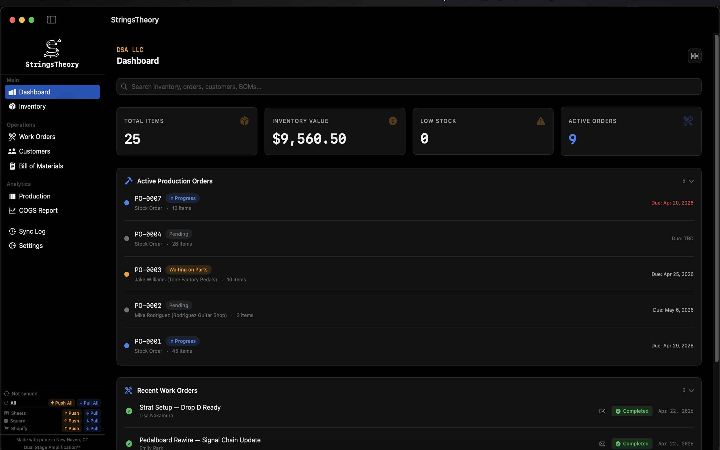The image size is (720, 450).
Task: Open the Sync Log
Action: pyautogui.click(x=32, y=231)
